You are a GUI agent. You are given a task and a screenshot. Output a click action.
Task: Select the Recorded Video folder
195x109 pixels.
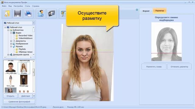[26, 35]
